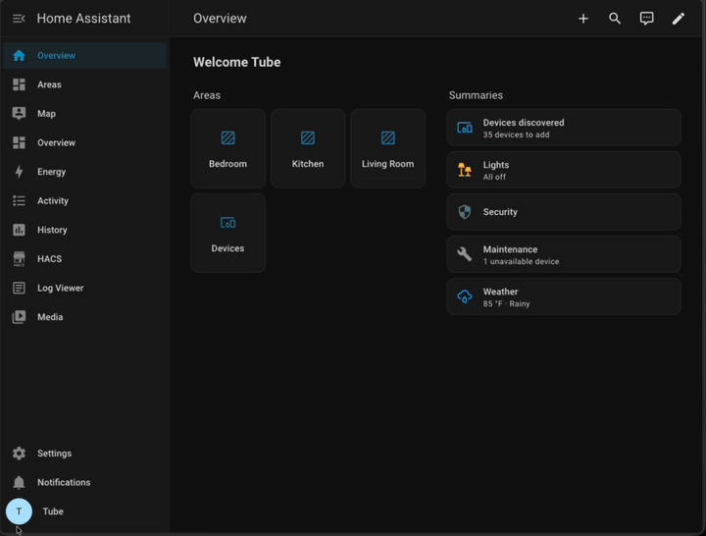Image resolution: width=706 pixels, height=536 pixels.
Task: Click the Areas sidebar icon
Action: pos(19,84)
